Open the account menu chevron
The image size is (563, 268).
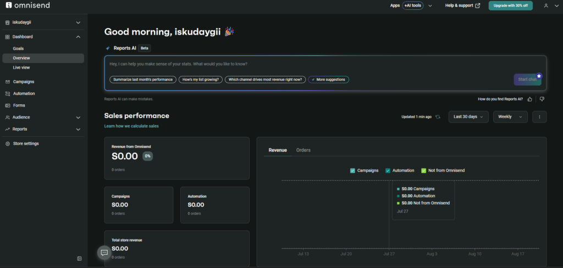click(556, 5)
